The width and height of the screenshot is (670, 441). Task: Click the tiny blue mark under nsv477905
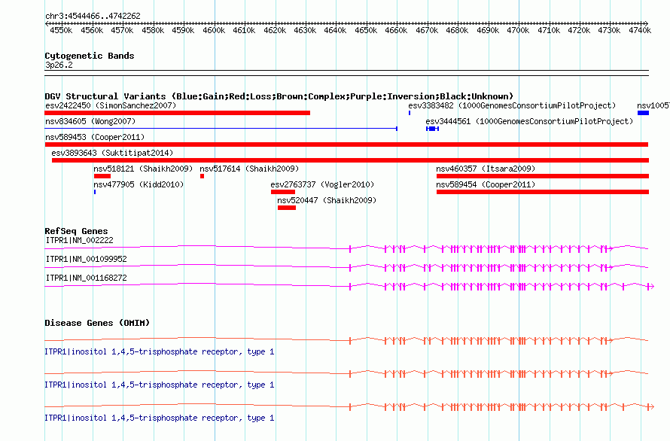95,192
